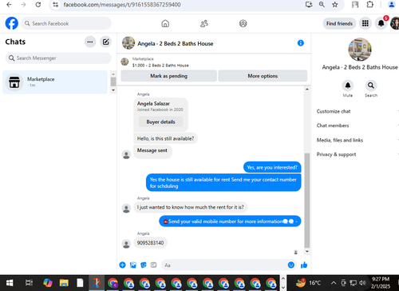Click the Facebook logo
This screenshot has width=399, height=291.
pyautogui.click(x=12, y=23)
